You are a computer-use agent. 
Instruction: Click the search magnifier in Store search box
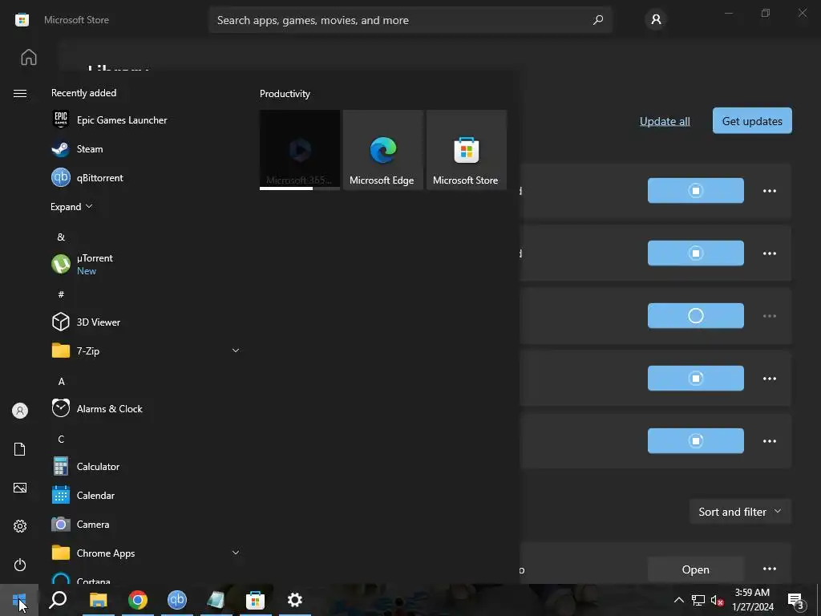point(598,20)
